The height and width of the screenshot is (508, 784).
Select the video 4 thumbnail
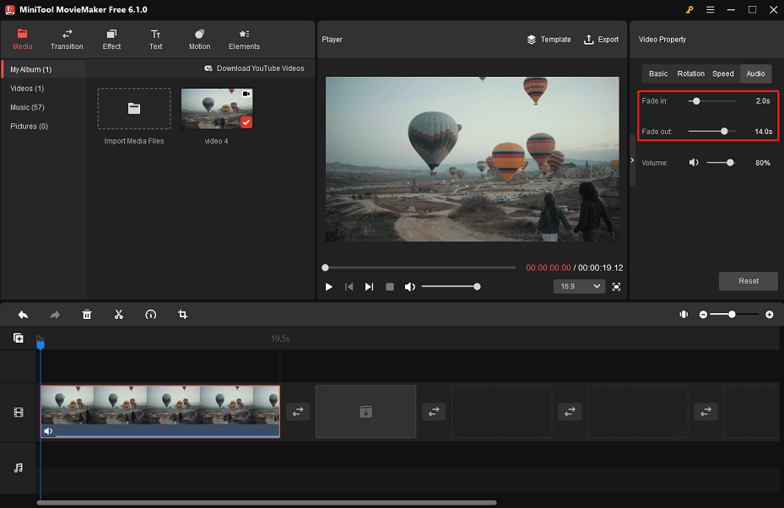pos(217,109)
